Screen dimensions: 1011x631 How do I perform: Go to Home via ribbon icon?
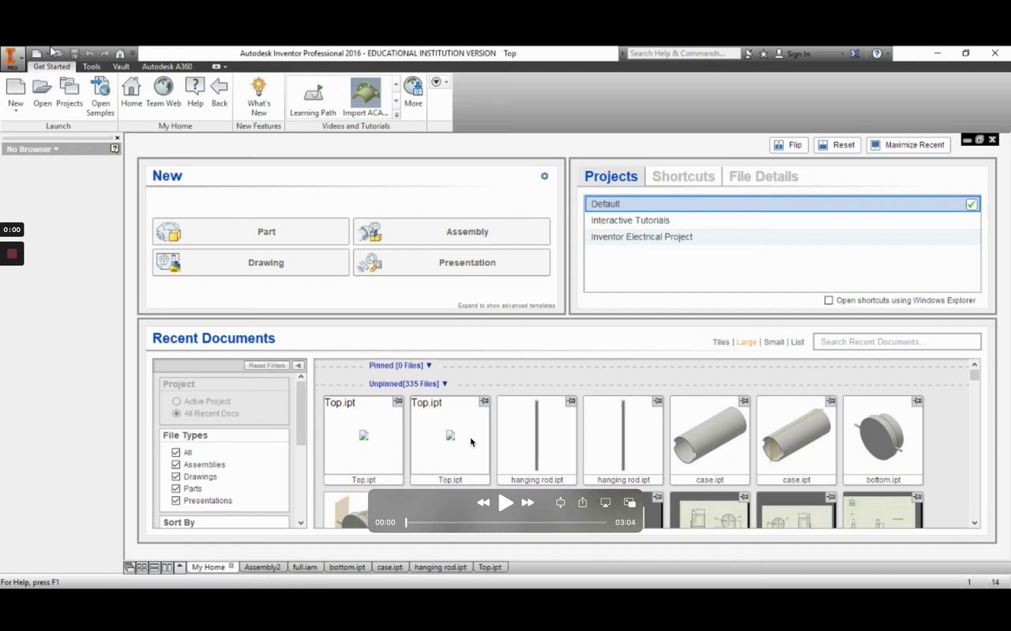[x=131, y=87]
